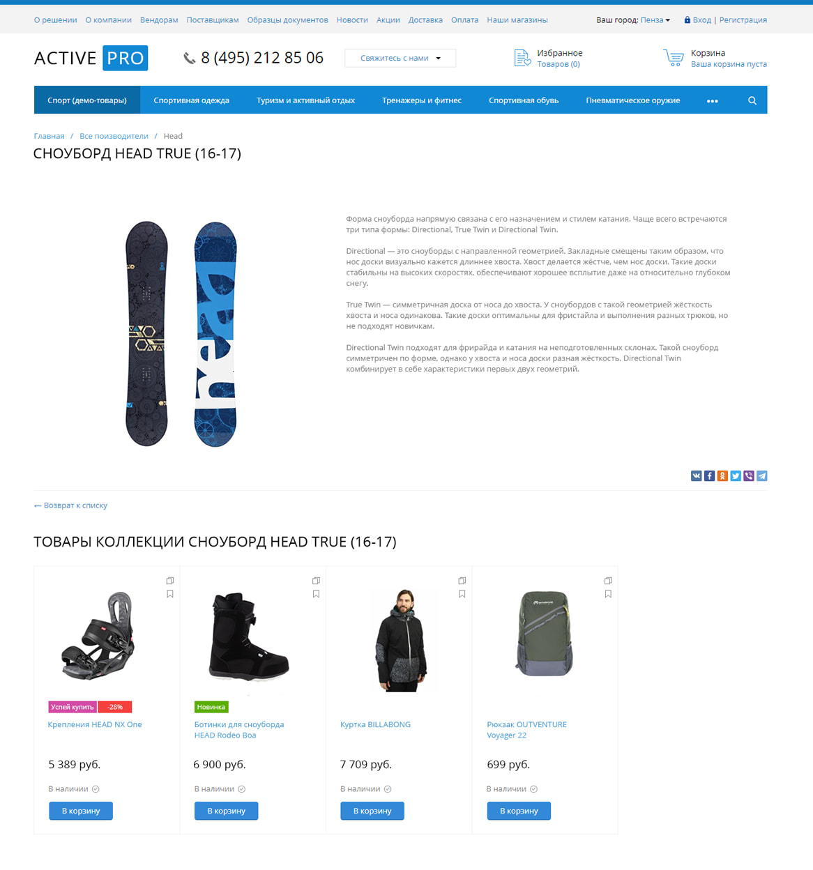Screen dimensions: 813x870
Task: Share the product on Facebook
Action: [x=709, y=475]
